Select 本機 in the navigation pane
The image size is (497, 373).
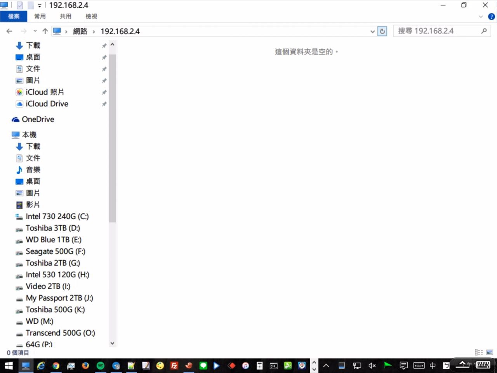(x=29, y=135)
